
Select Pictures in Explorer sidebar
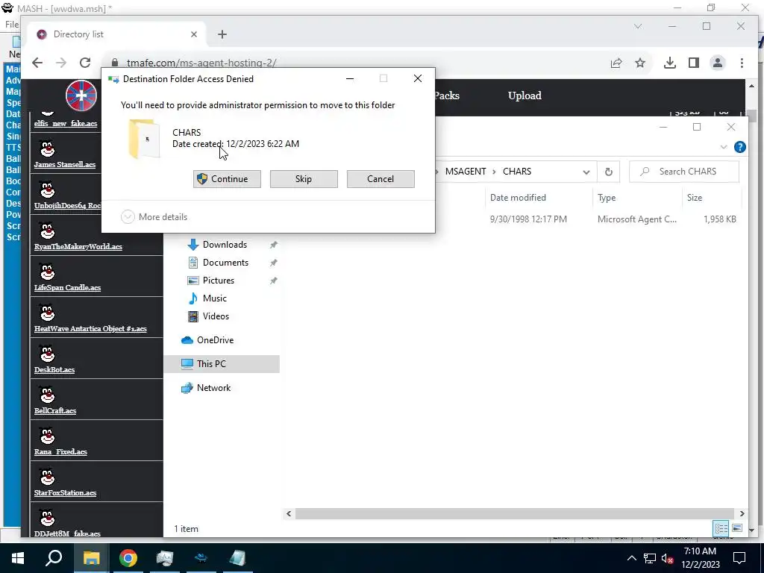click(x=219, y=281)
